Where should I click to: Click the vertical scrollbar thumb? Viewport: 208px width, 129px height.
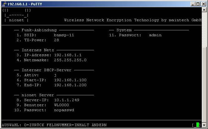(x=204, y=85)
